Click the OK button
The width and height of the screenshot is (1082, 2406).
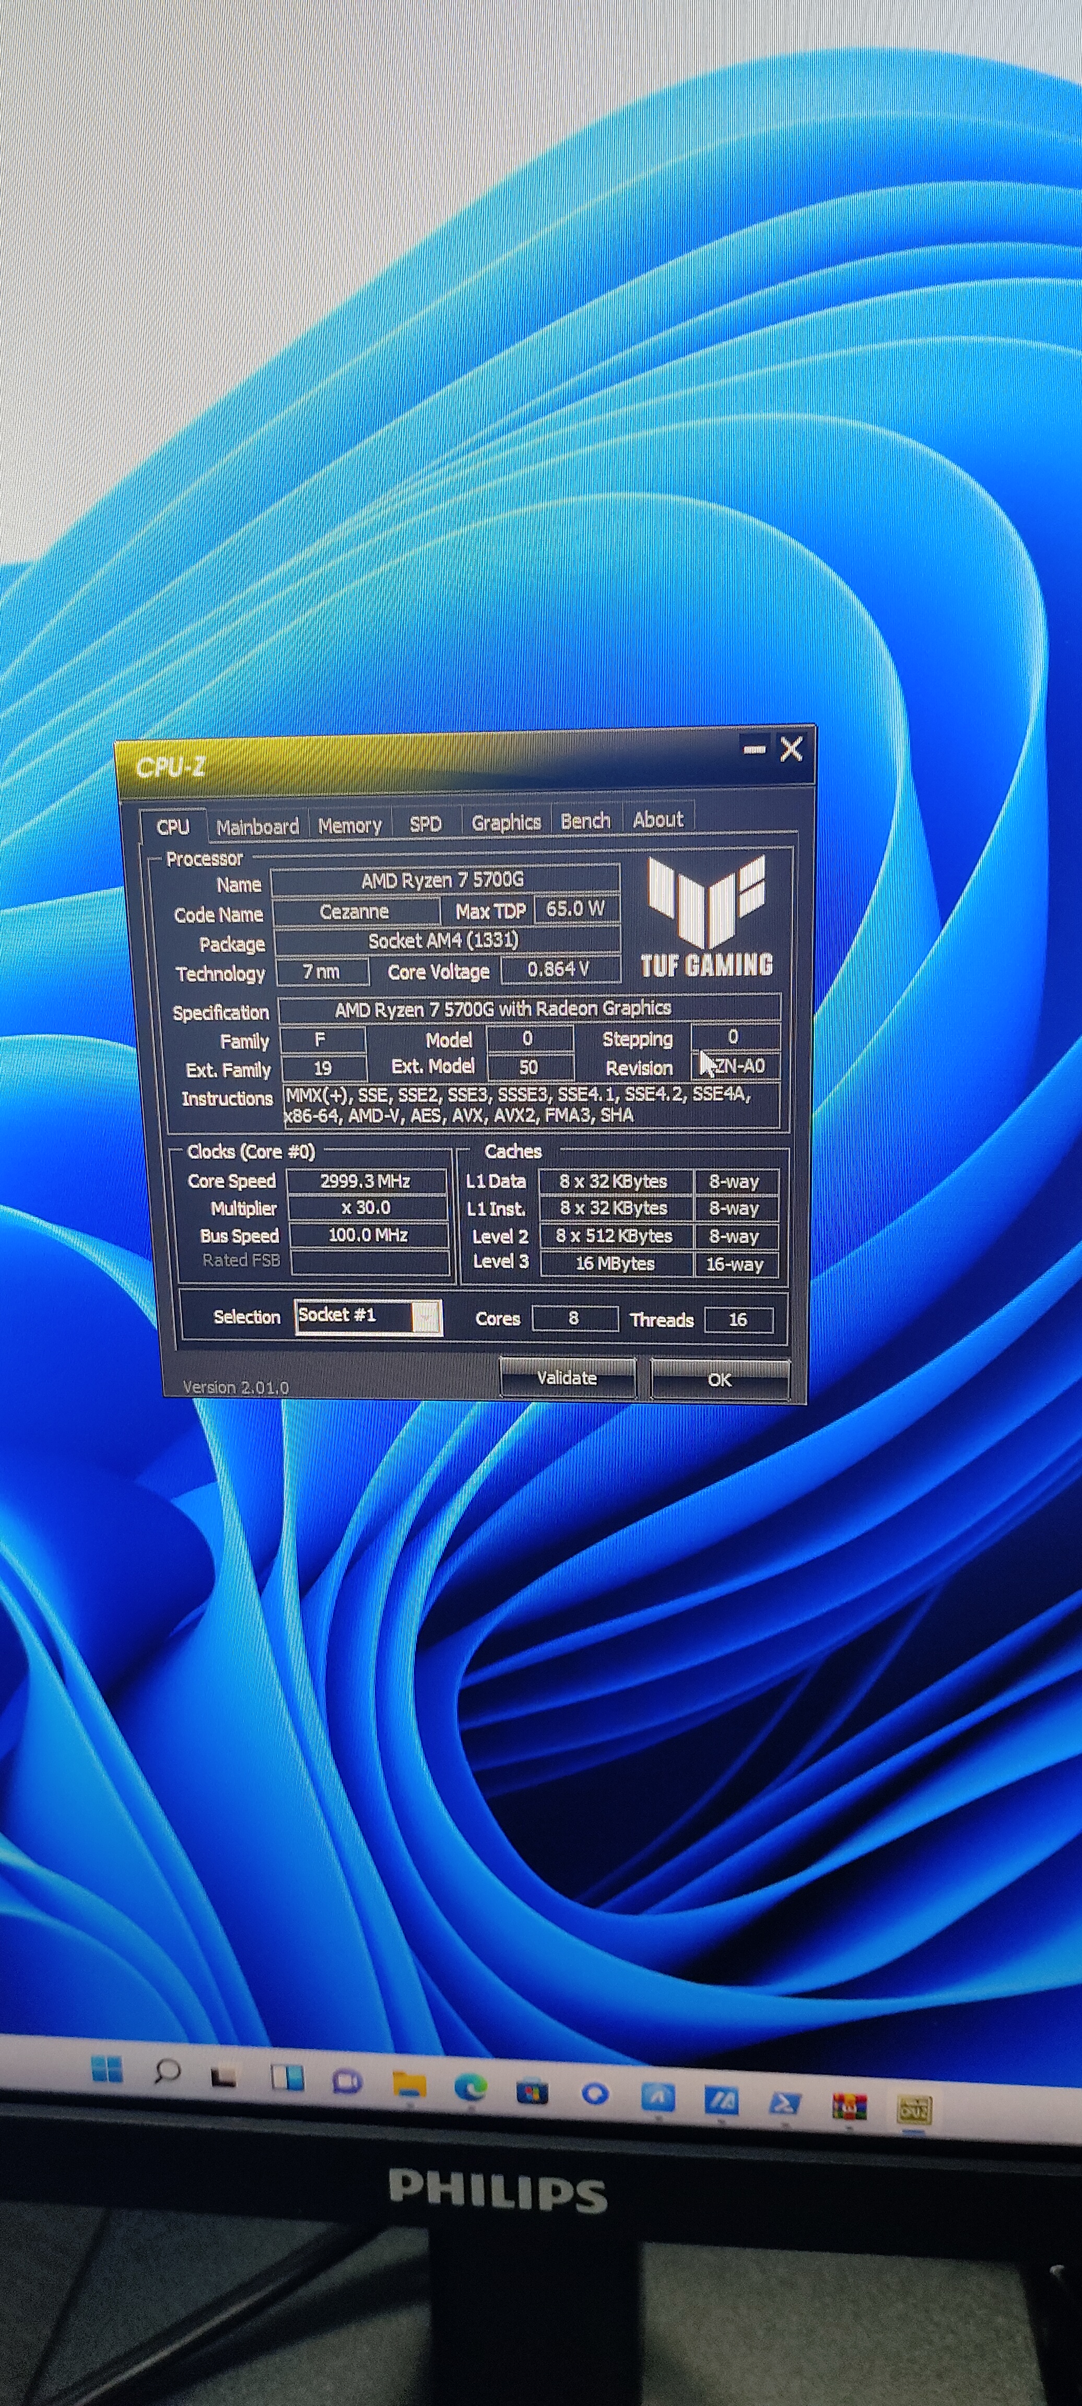click(720, 1379)
